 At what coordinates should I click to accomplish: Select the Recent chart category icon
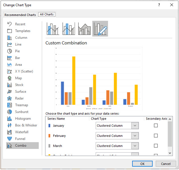pyautogui.click(x=9, y=24)
